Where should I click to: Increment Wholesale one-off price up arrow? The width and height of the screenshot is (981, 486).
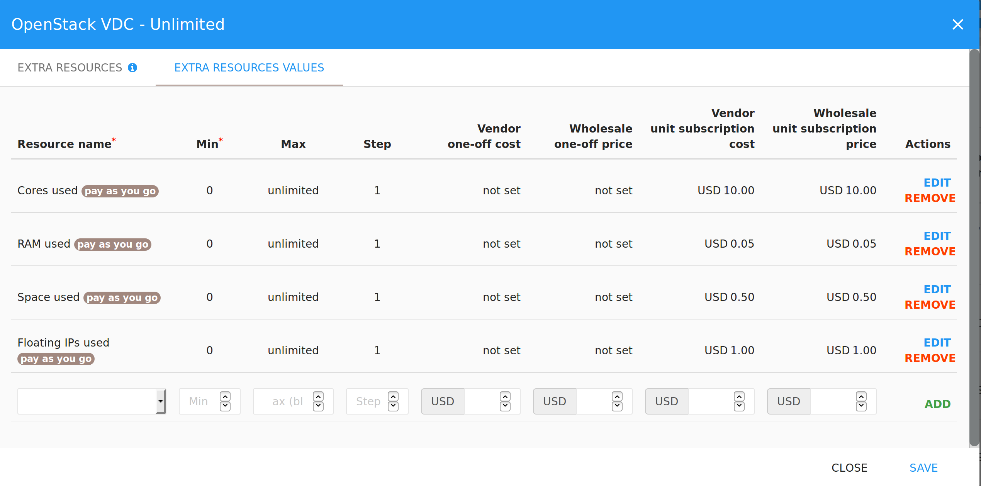617,397
